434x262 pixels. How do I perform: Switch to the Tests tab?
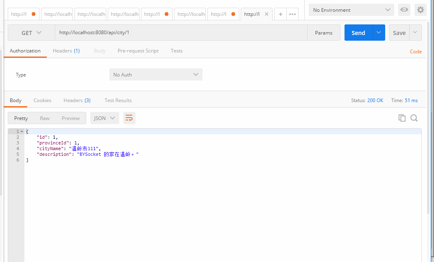(x=177, y=51)
